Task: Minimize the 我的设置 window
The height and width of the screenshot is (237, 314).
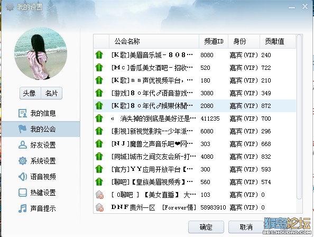Action: pos(292,7)
